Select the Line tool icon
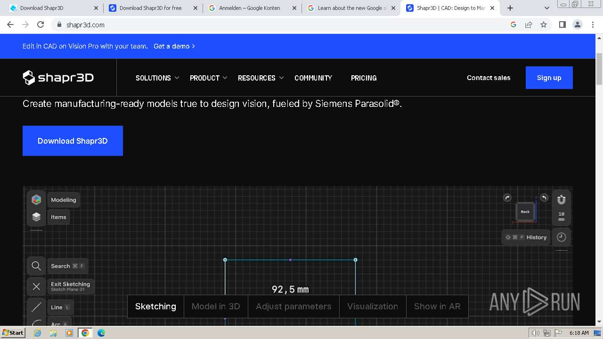Screen dimensions: 603x339 pos(36,307)
